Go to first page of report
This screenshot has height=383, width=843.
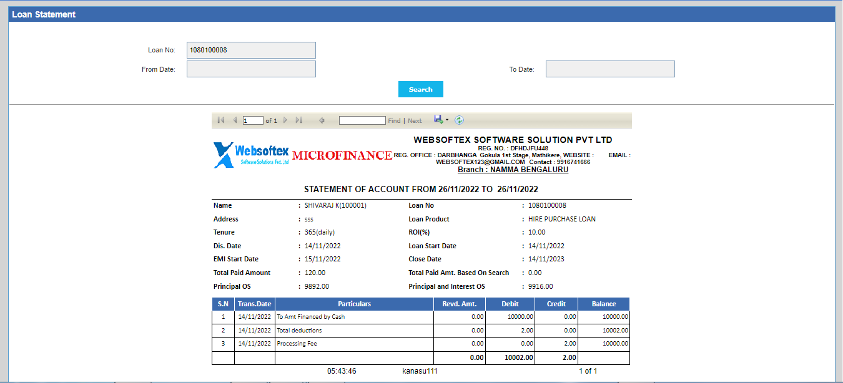point(221,120)
